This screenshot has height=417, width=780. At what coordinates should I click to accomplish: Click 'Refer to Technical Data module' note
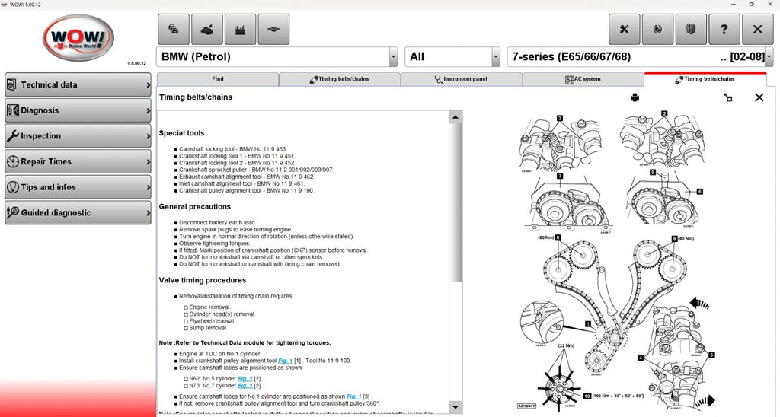click(x=245, y=343)
